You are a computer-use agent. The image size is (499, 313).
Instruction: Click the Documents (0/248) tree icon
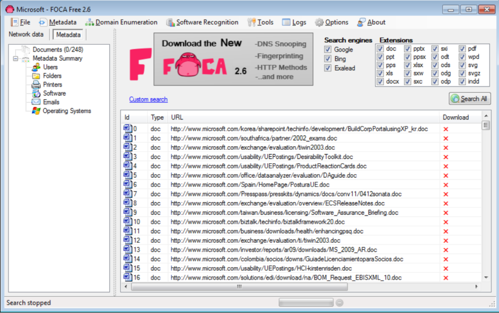pyautogui.click(x=25, y=50)
